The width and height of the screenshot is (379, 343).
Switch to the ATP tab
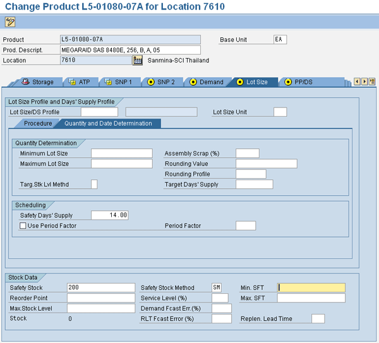click(x=80, y=82)
